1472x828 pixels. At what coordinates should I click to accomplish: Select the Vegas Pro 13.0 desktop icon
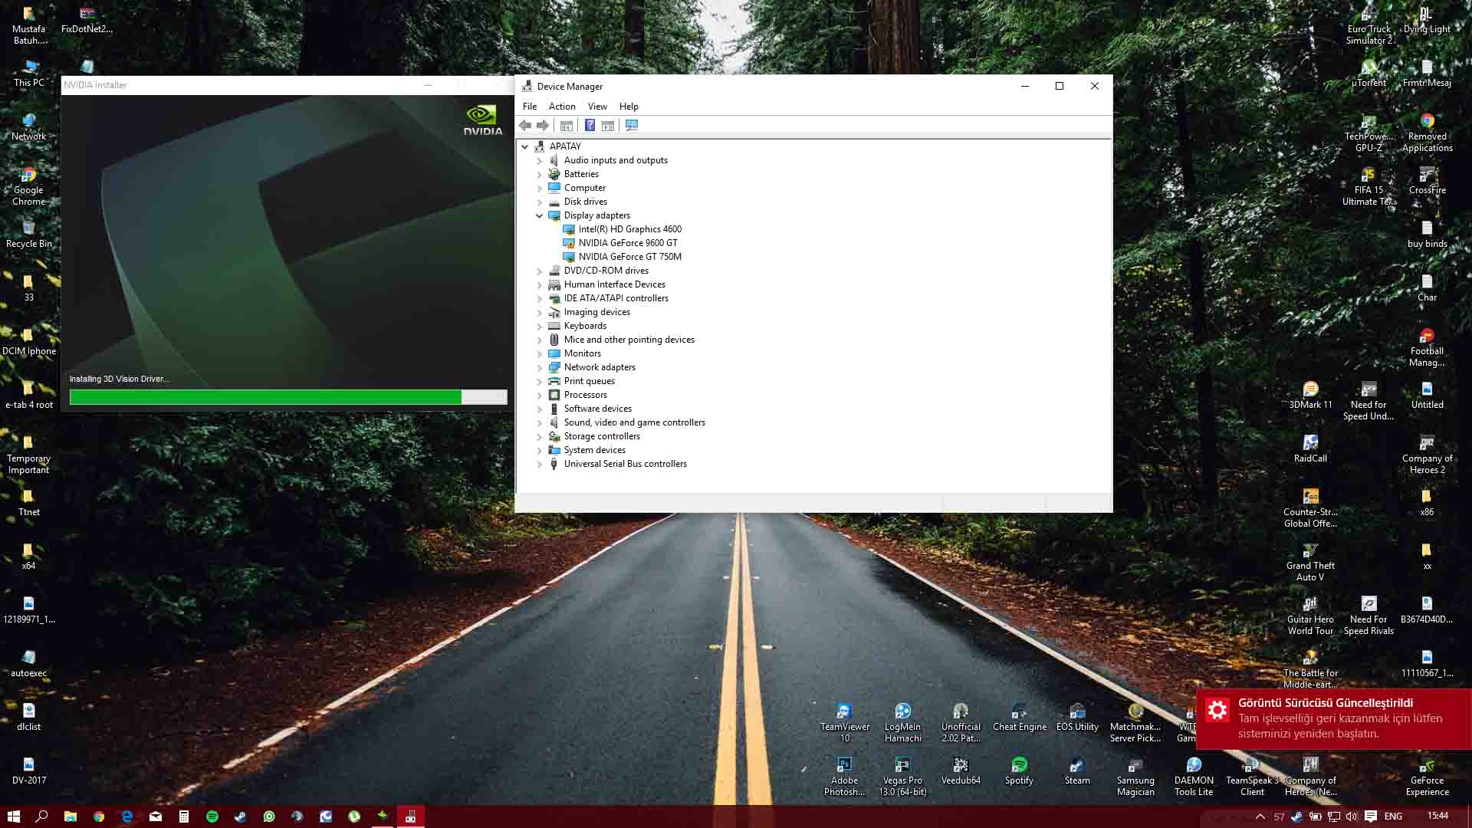(x=902, y=776)
